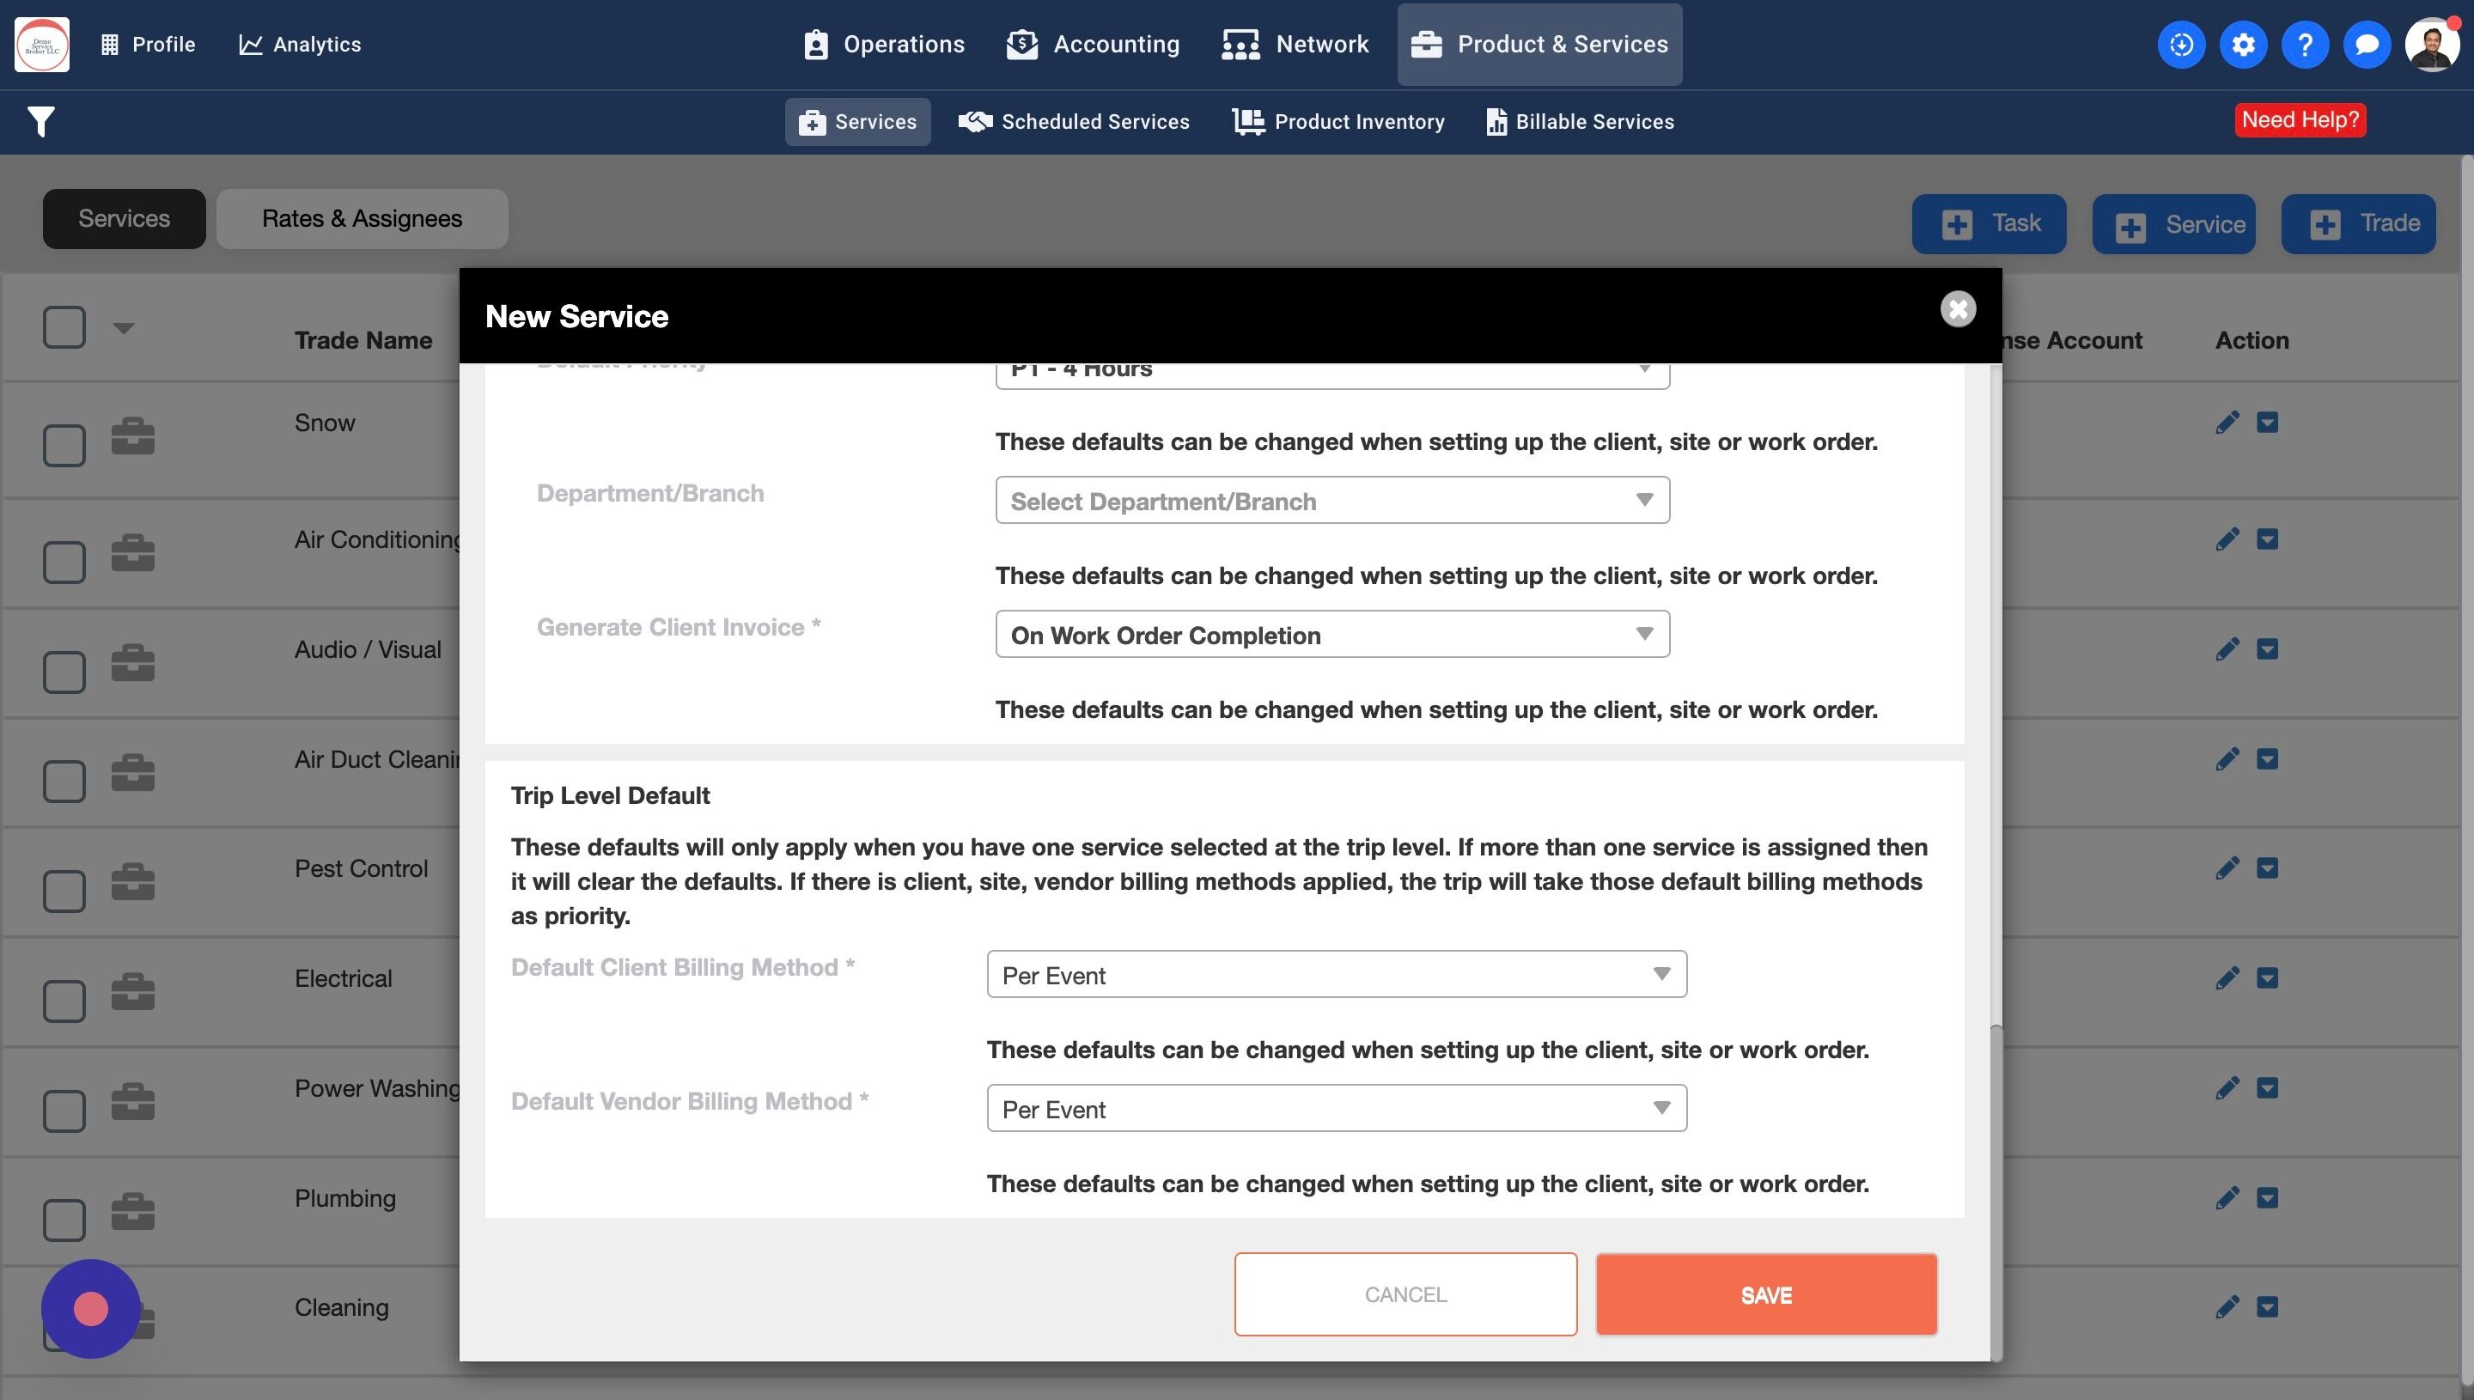
Task: Click the filter funnel icon
Action: click(x=41, y=121)
